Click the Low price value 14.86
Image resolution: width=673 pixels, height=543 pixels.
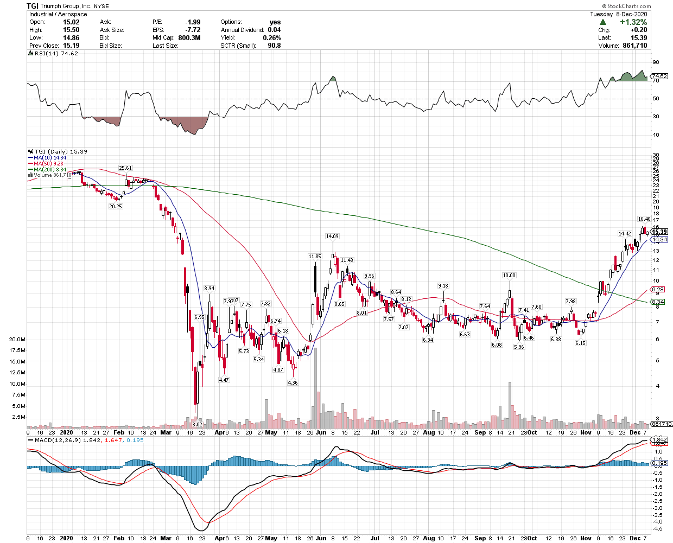tap(71, 38)
